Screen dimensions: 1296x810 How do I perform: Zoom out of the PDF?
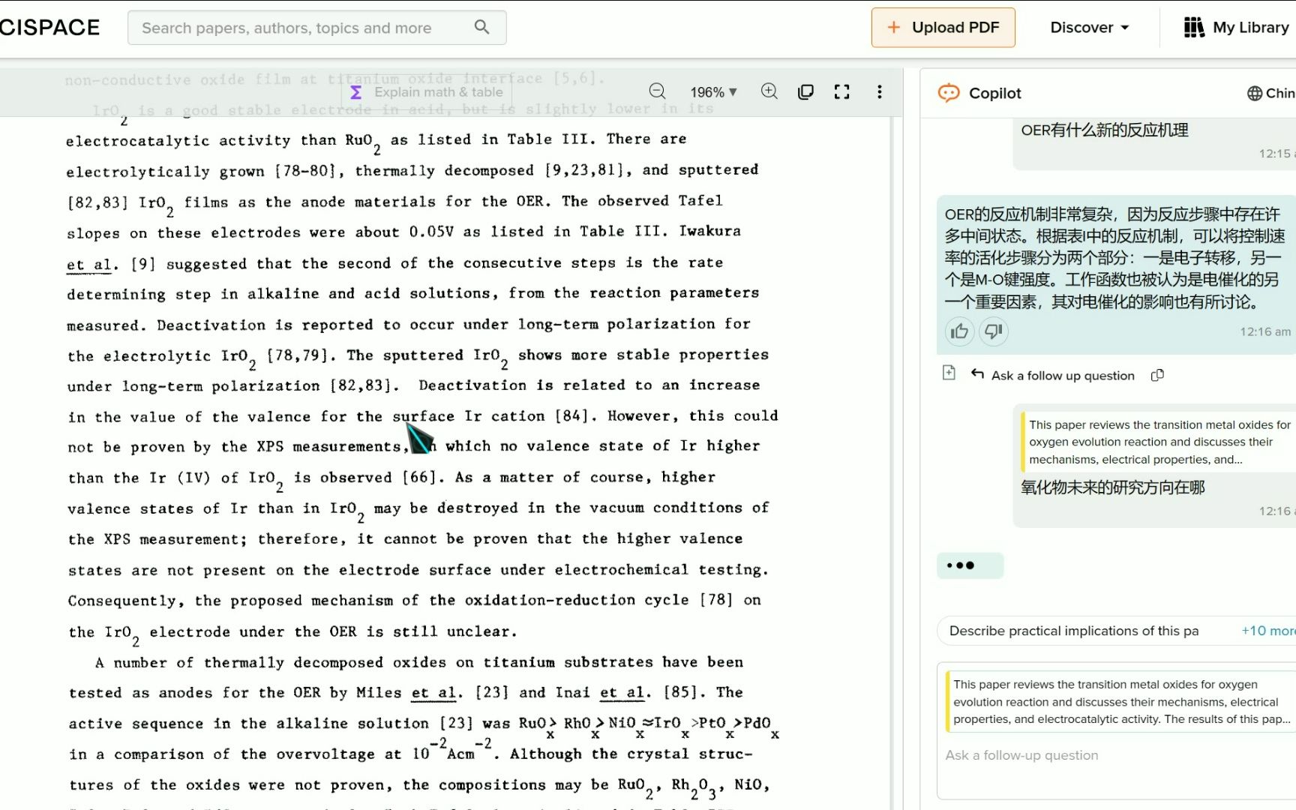pyautogui.click(x=657, y=91)
